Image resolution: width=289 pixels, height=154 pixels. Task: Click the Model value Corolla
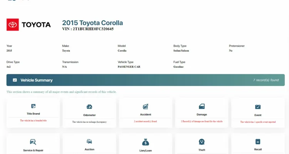pos(122,51)
